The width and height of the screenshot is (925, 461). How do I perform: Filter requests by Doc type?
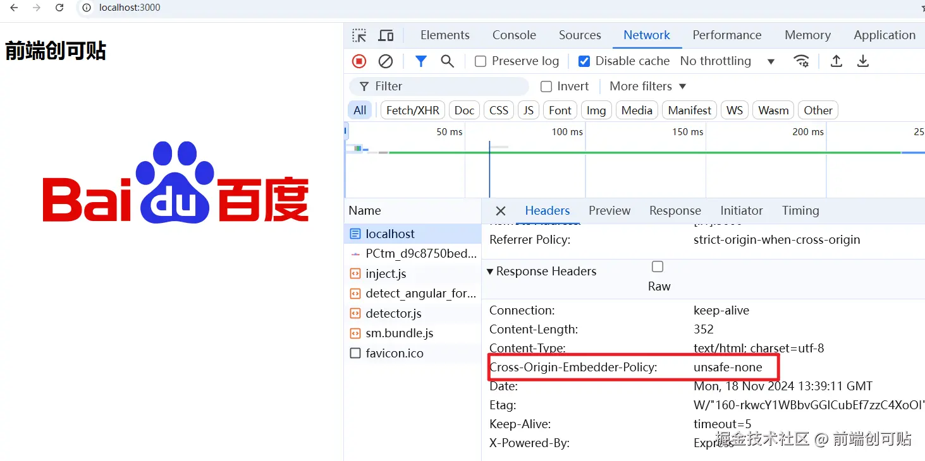coord(464,111)
